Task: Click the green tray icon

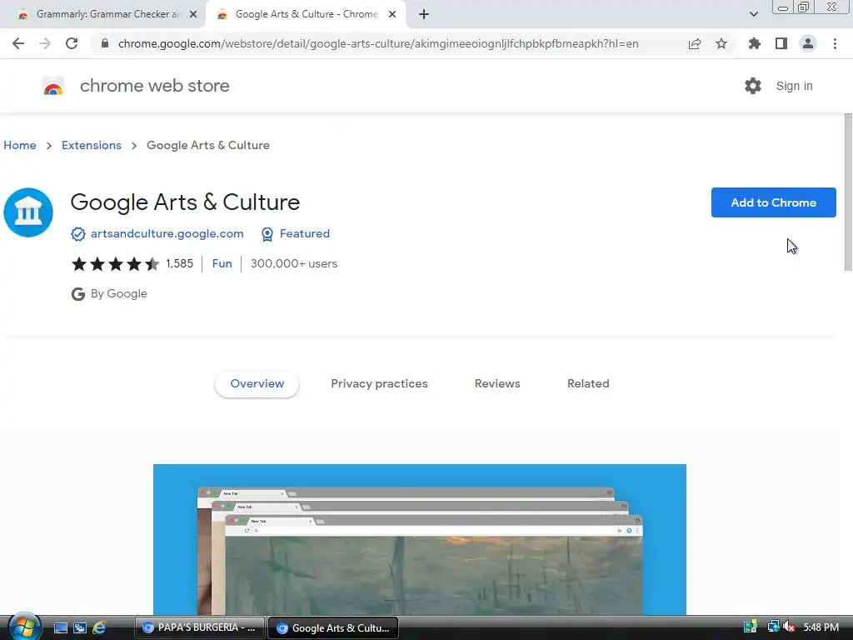Action: [x=751, y=627]
